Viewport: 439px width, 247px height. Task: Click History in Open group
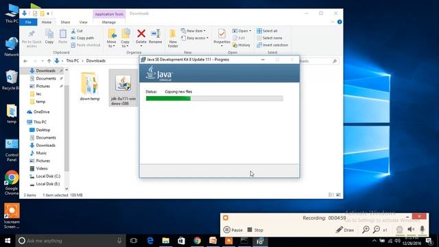point(241,45)
